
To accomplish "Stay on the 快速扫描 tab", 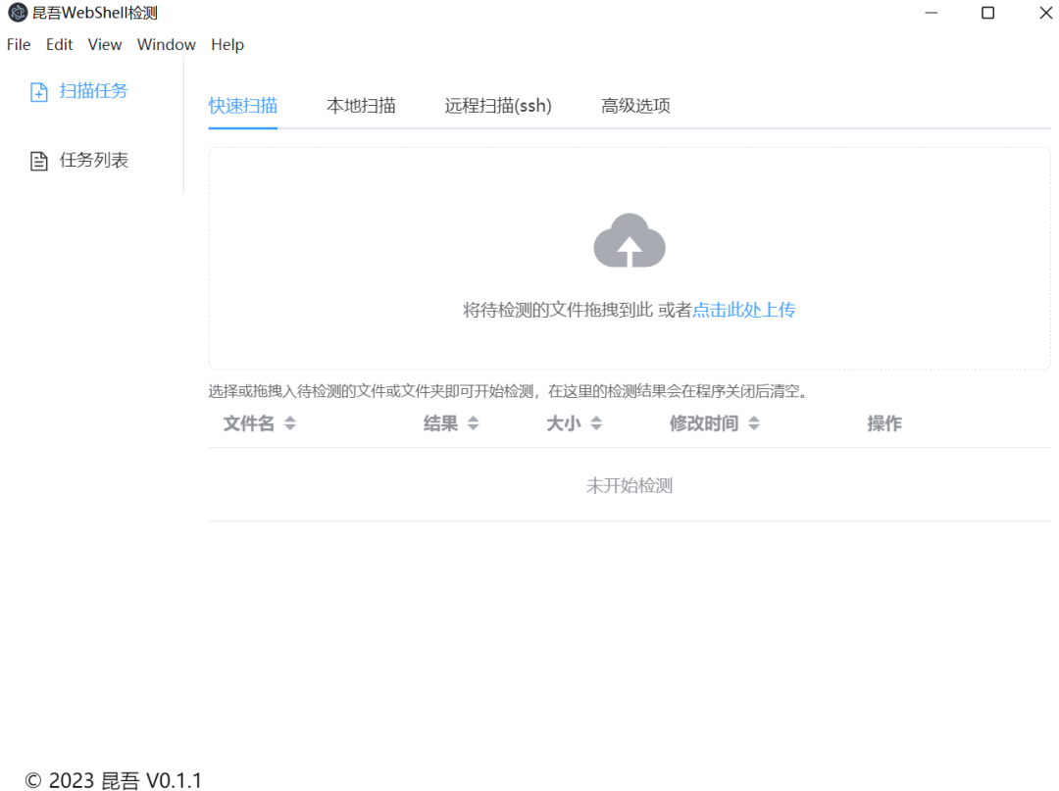I will pos(242,106).
